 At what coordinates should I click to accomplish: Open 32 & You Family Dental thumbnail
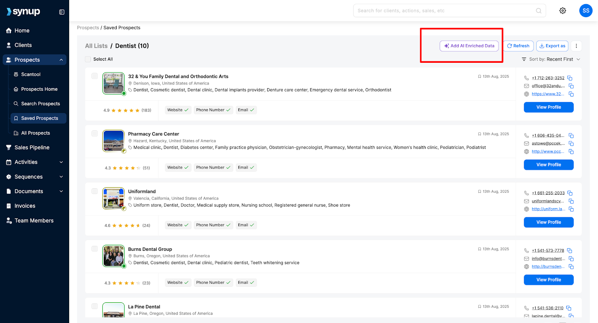pyautogui.click(x=114, y=83)
